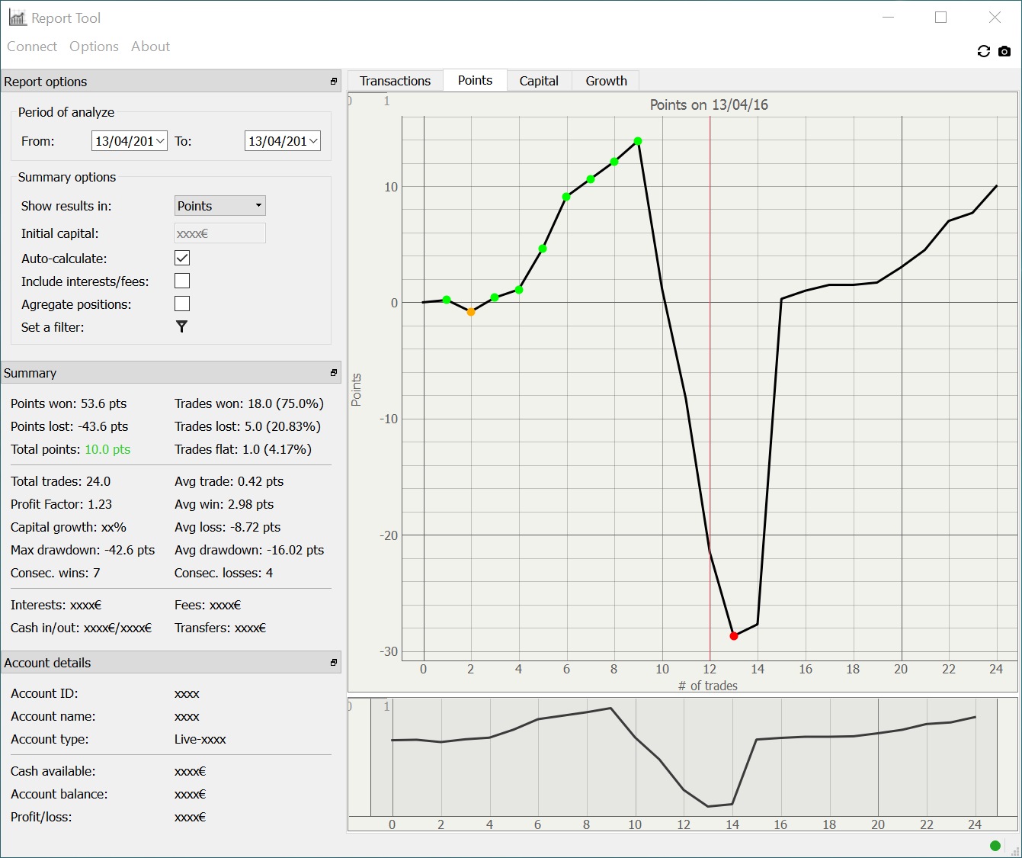Click chart title Points on 13/04/16
The height and width of the screenshot is (858, 1022).
(709, 104)
